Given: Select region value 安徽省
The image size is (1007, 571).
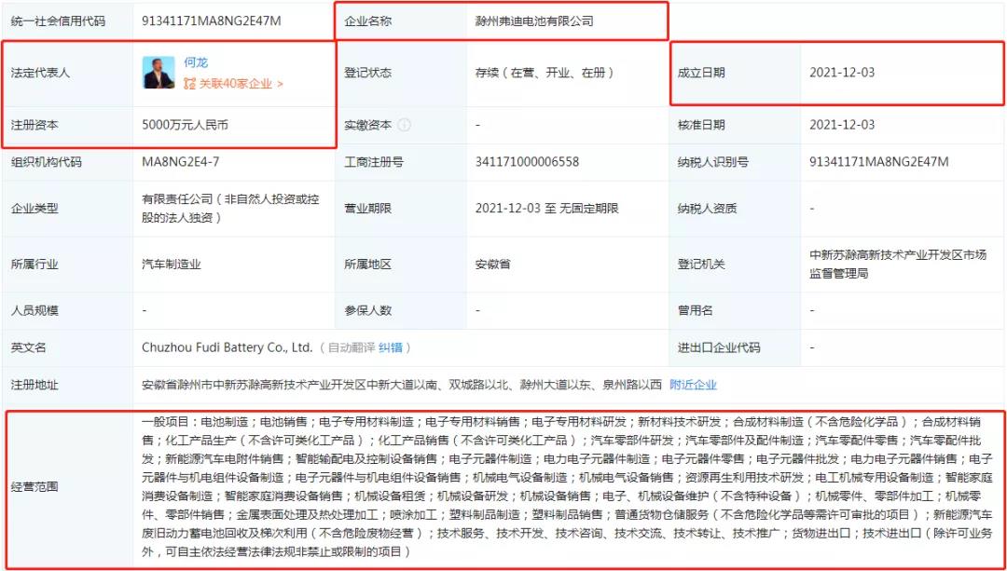Looking at the screenshot, I should 492,264.
